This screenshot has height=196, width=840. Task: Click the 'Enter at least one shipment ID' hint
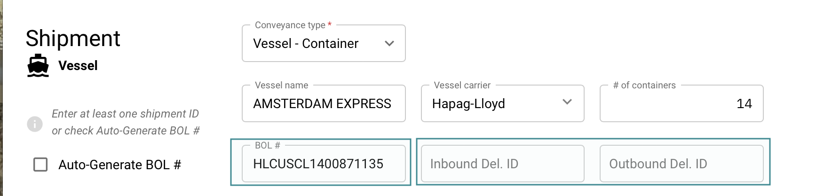coord(125,114)
